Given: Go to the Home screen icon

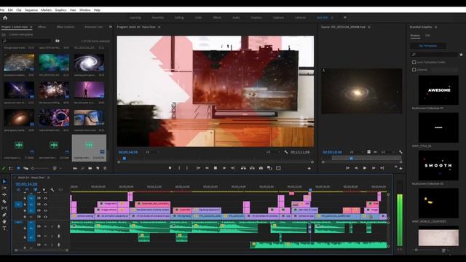Looking at the screenshot, I should (x=5, y=17).
